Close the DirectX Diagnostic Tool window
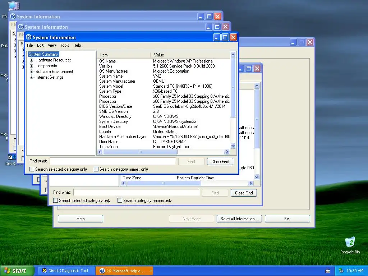368x276 pixels. coord(310,42)
